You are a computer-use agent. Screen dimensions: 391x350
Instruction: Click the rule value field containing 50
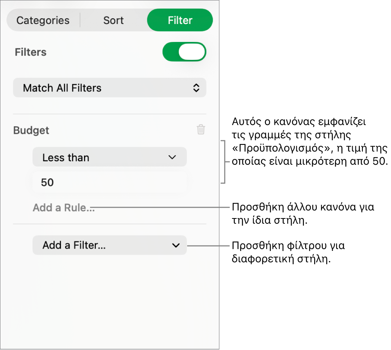(x=110, y=182)
